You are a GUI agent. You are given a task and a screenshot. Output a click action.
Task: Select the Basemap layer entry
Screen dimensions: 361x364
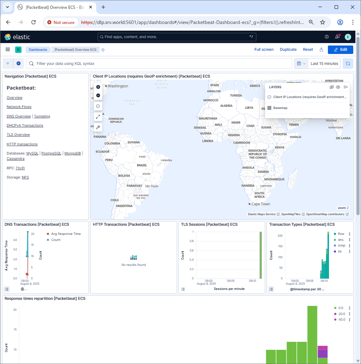coord(280,108)
